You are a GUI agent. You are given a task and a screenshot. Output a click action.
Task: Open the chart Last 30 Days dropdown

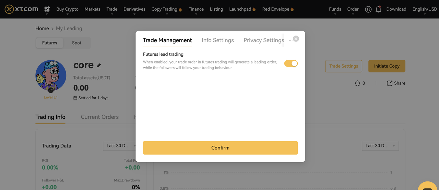pos(380,146)
